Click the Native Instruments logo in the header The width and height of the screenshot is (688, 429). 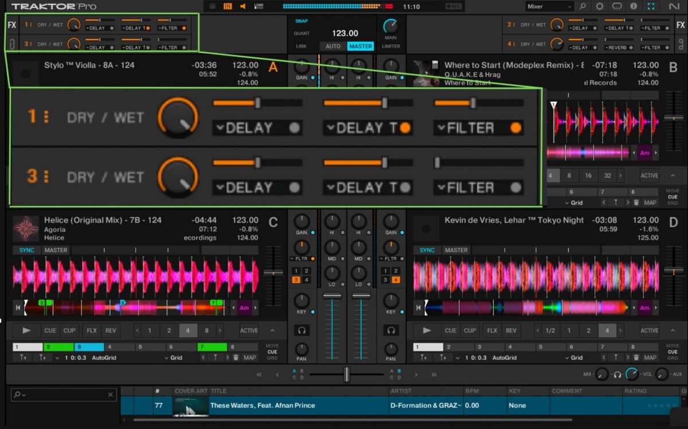click(x=673, y=6)
